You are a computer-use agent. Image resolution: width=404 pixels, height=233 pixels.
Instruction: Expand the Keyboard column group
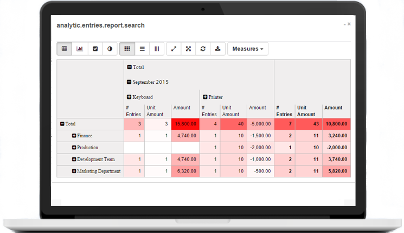coord(130,97)
